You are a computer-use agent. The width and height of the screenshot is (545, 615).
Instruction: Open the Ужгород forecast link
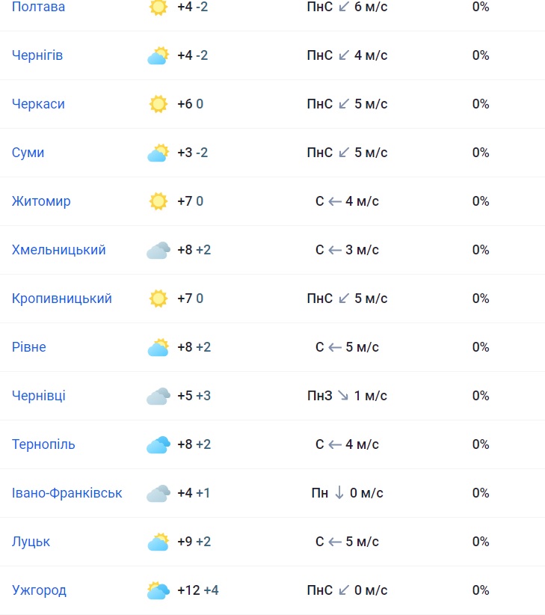coord(39,590)
